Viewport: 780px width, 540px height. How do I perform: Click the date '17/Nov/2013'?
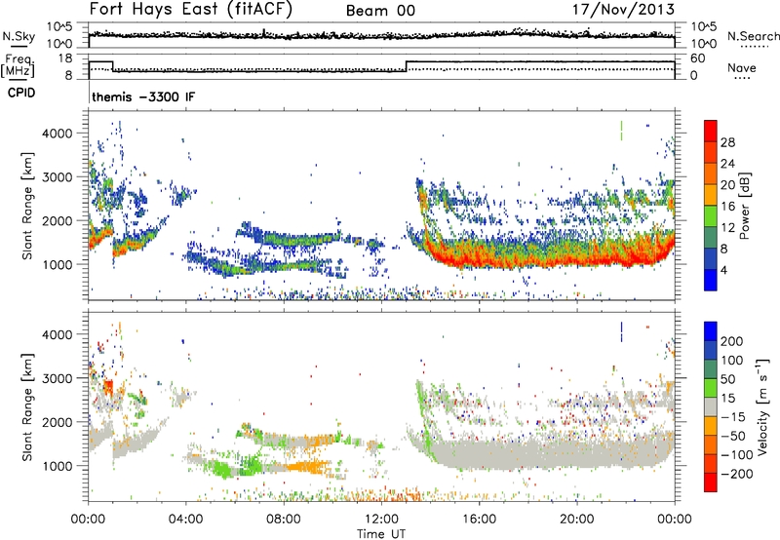coord(623,9)
